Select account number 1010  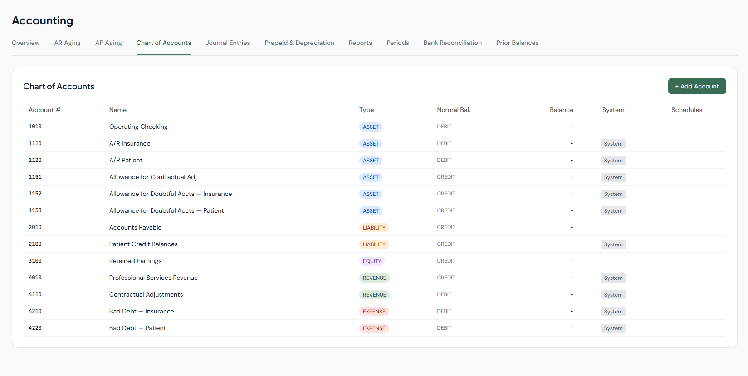coord(35,127)
